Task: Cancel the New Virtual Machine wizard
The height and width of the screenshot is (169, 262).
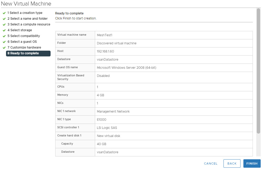Action: click(211, 163)
